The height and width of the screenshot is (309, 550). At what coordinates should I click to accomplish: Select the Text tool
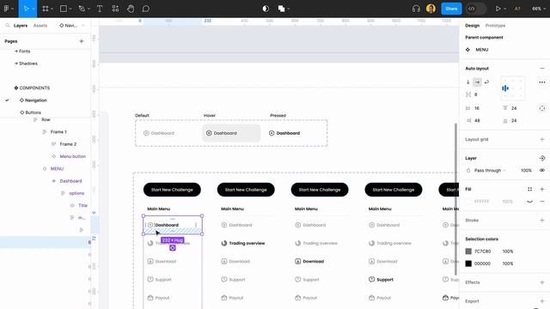[100, 9]
